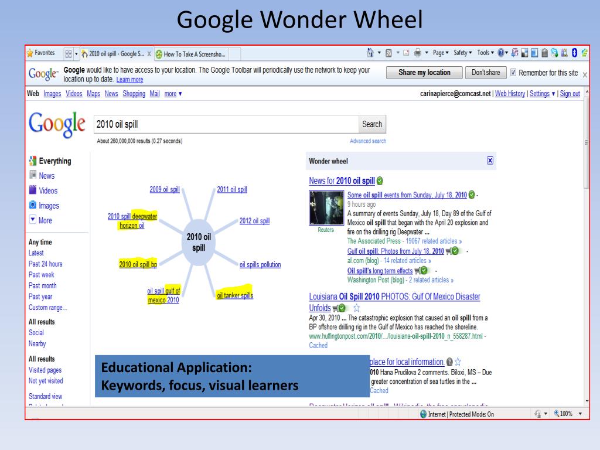Click the globe Internet zone icon
The width and height of the screenshot is (600, 450).
coord(423,414)
